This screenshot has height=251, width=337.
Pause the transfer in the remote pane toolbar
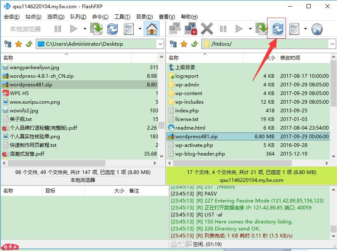coord(223,29)
